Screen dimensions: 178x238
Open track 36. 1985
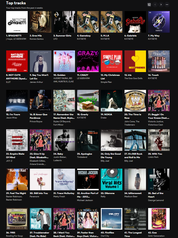10,233
